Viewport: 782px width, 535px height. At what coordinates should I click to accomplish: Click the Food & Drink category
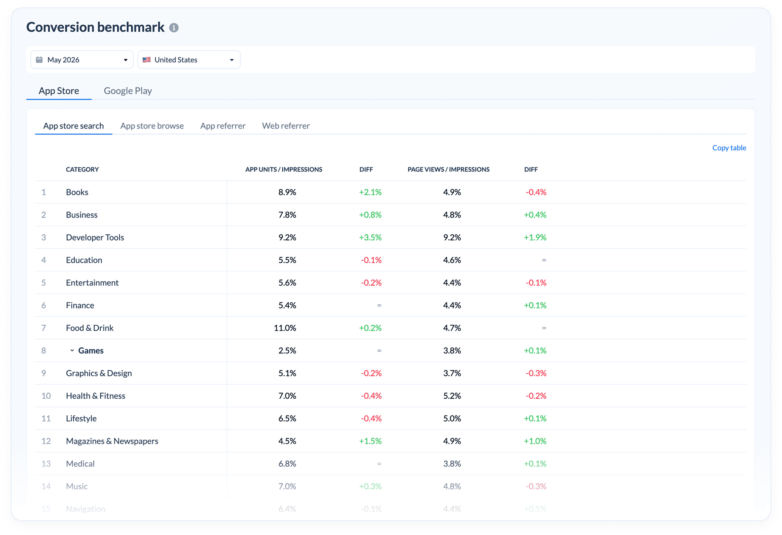coord(90,328)
